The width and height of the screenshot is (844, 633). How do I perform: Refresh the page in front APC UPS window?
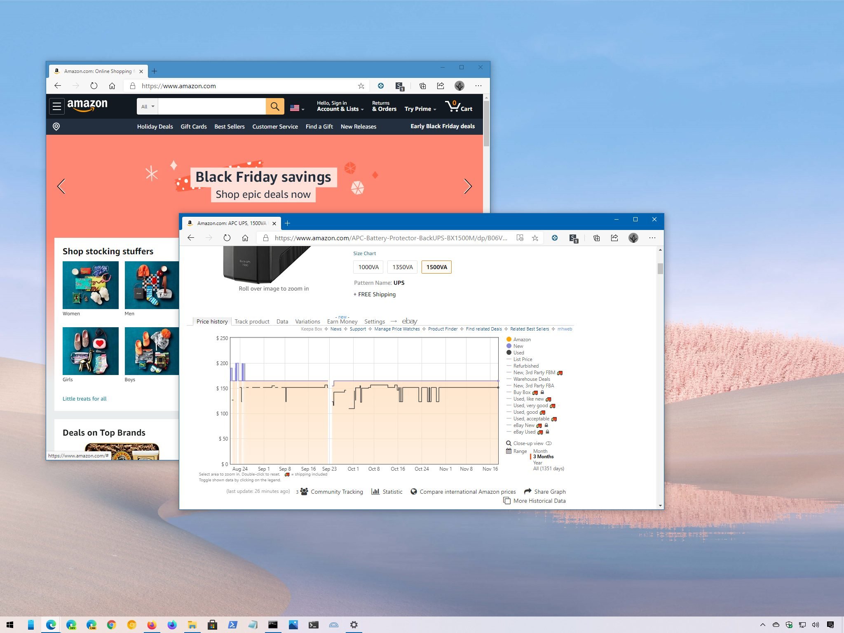click(x=227, y=238)
